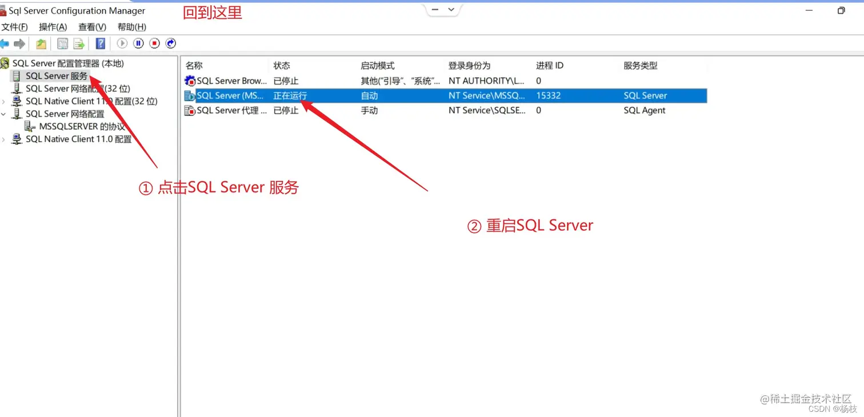
Task: Click the Start service play icon
Action: pos(122,43)
